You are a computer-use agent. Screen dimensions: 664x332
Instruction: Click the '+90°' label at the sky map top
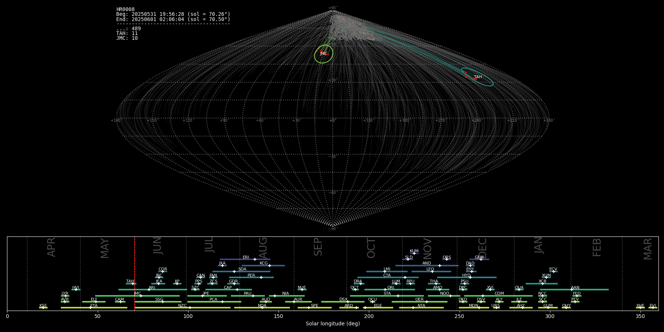[x=333, y=8]
